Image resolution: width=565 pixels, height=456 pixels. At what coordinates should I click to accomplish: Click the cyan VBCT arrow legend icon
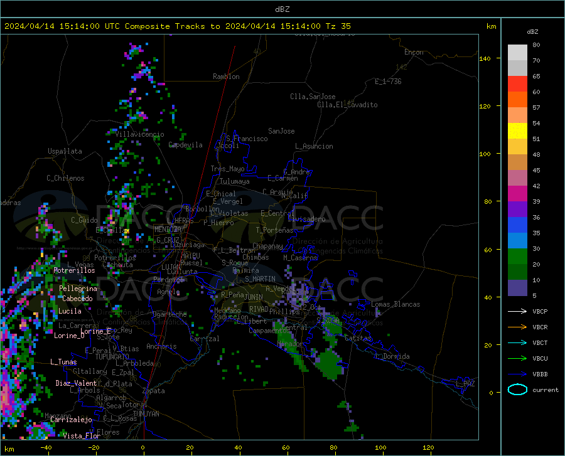click(x=517, y=342)
